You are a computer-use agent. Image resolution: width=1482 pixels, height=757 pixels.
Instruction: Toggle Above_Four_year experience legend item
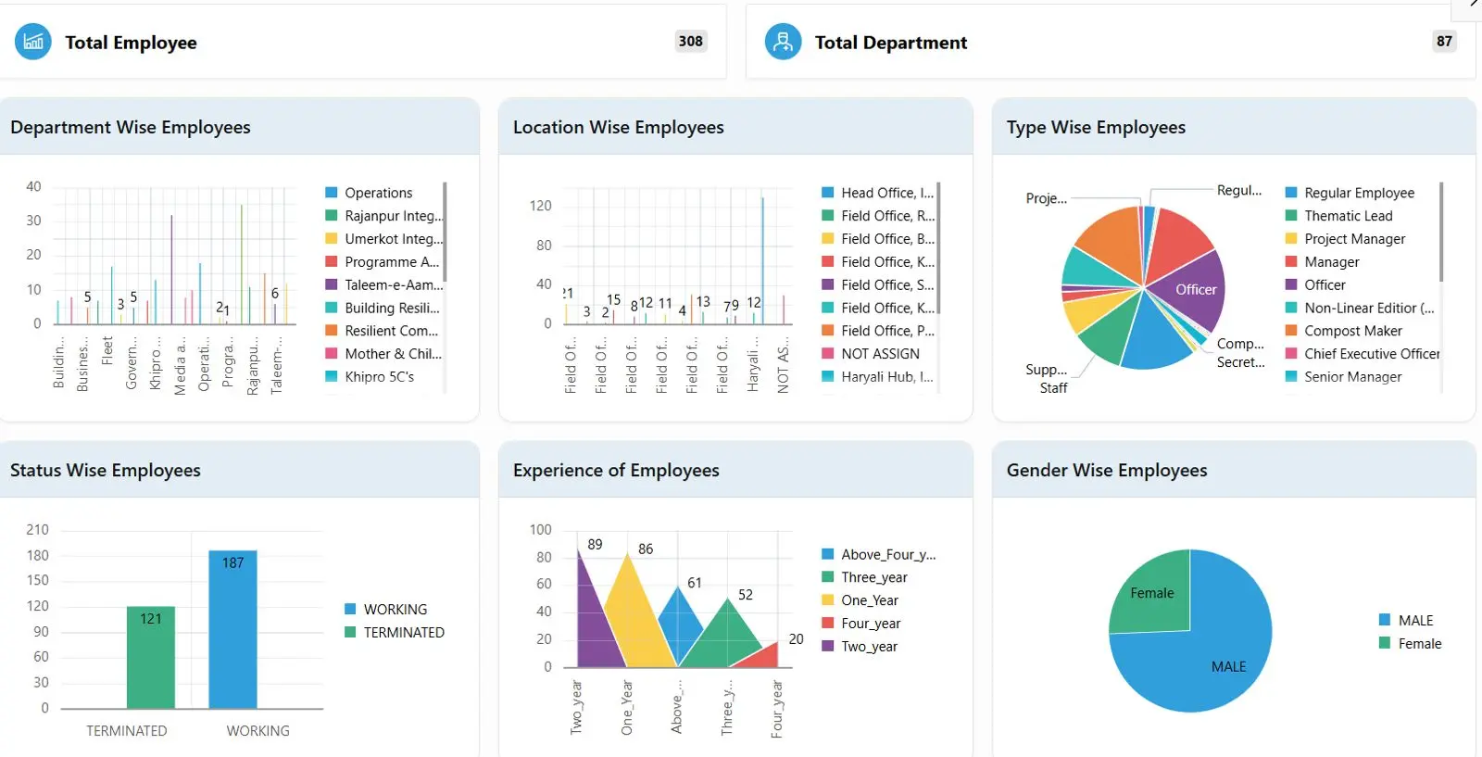pyautogui.click(x=887, y=555)
